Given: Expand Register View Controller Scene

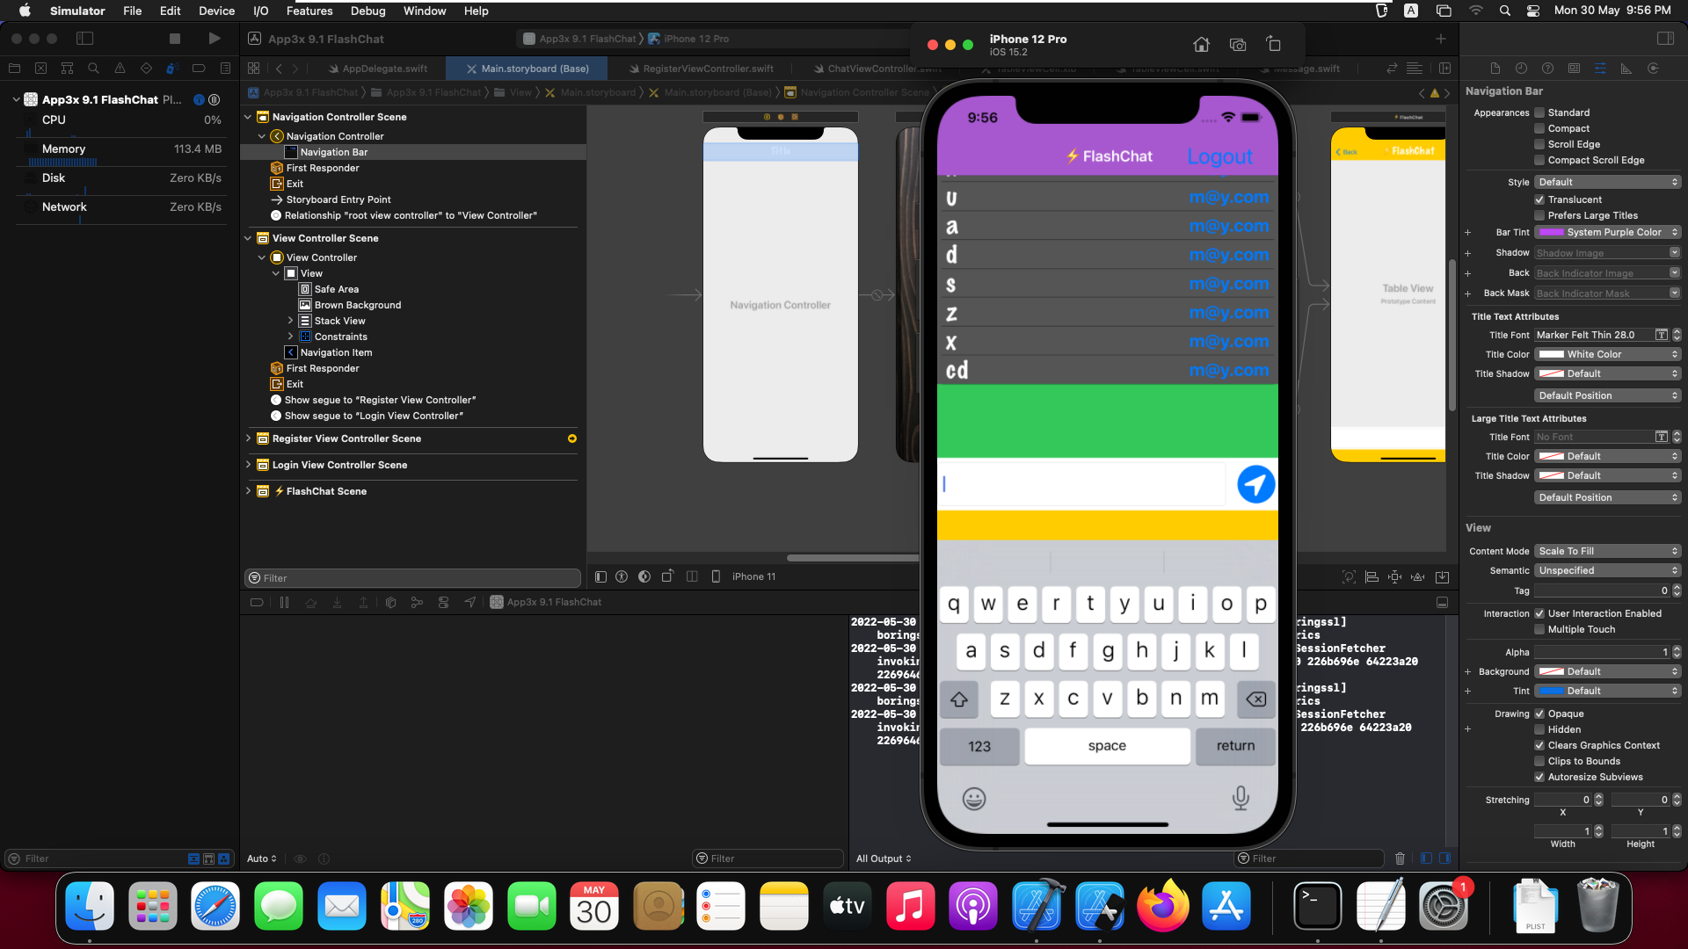Looking at the screenshot, I should click(248, 438).
